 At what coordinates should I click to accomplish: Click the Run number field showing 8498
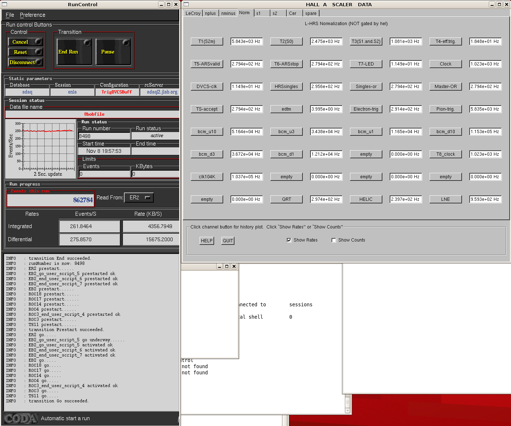(x=104, y=136)
